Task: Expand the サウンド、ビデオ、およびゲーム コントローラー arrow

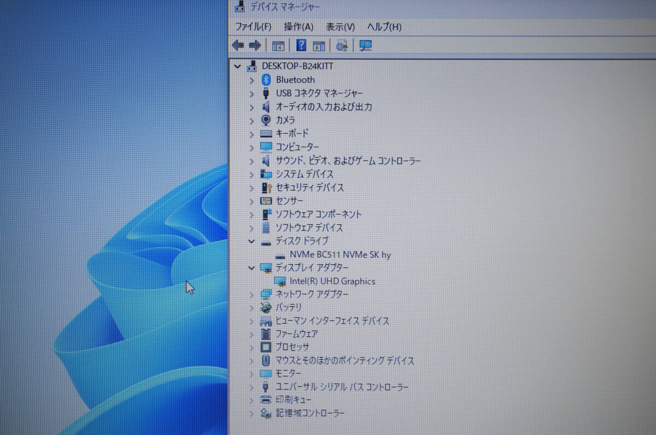Action: (x=251, y=161)
